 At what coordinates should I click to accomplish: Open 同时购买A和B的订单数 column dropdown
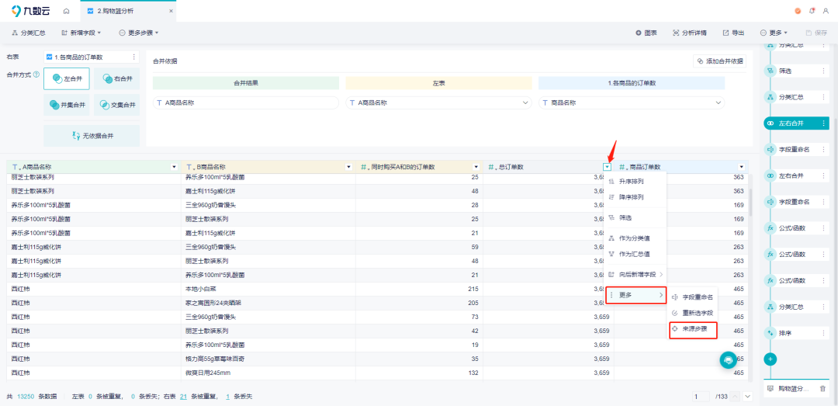tap(476, 167)
